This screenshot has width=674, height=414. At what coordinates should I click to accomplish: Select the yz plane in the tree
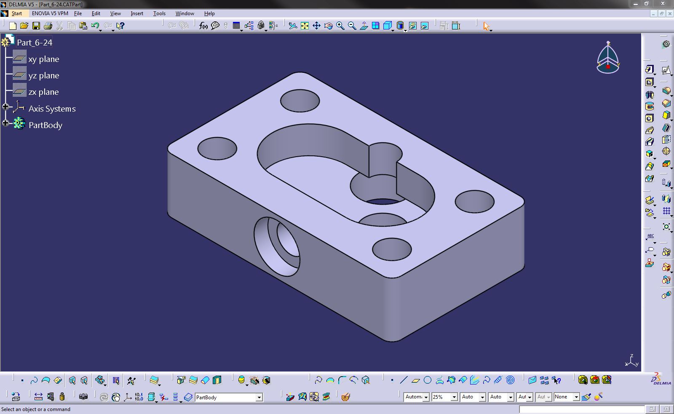pos(44,75)
